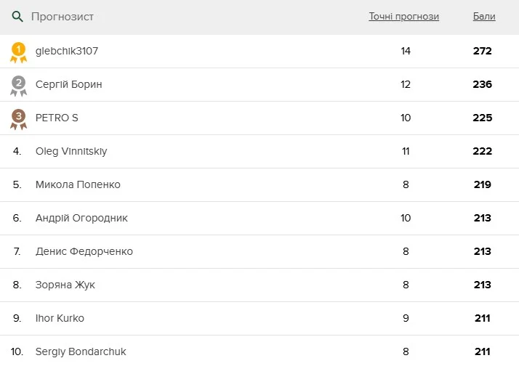Sort by Точні прогнози column

(x=403, y=17)
